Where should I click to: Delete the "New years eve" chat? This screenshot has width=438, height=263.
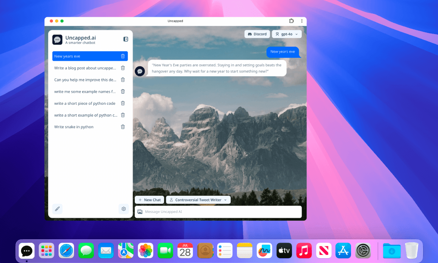pos(123,56)
